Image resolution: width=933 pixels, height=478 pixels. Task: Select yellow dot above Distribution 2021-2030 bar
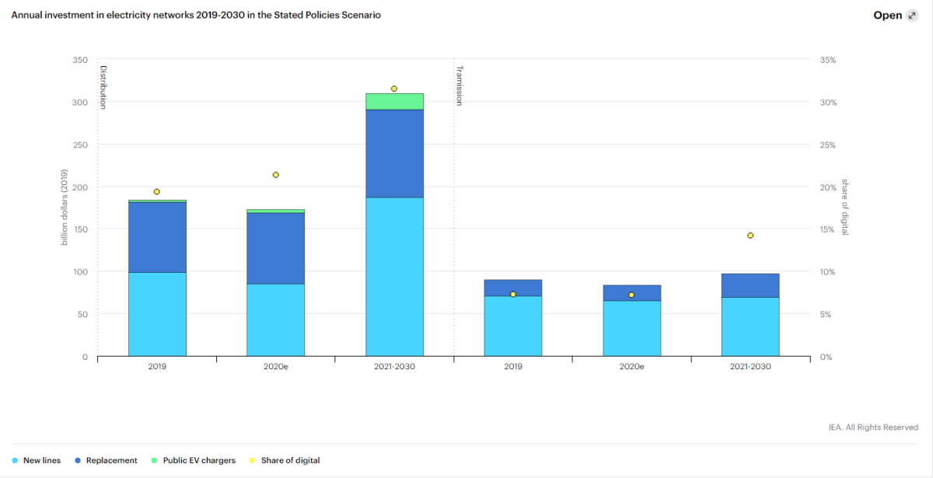pyautogui.click(x=394, y=89)
